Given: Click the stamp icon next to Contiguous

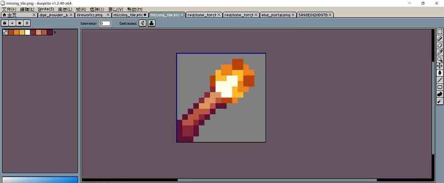Looking at the screenshot, I should [x=152, y=23].
